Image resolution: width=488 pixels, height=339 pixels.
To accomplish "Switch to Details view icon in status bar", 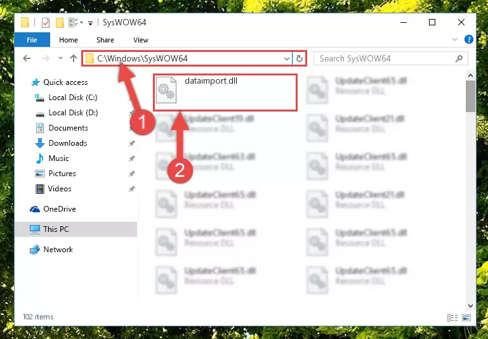I will (452, 317).
